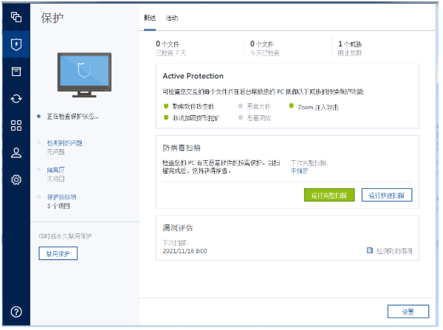Open the Sync arrows icon in the sidebar

(x=16, y=99)
